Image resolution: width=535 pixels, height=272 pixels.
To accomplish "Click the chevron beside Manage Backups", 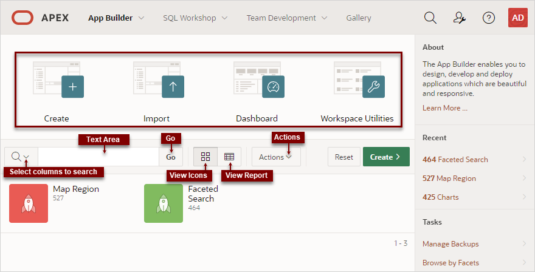I will click(525, 243).
